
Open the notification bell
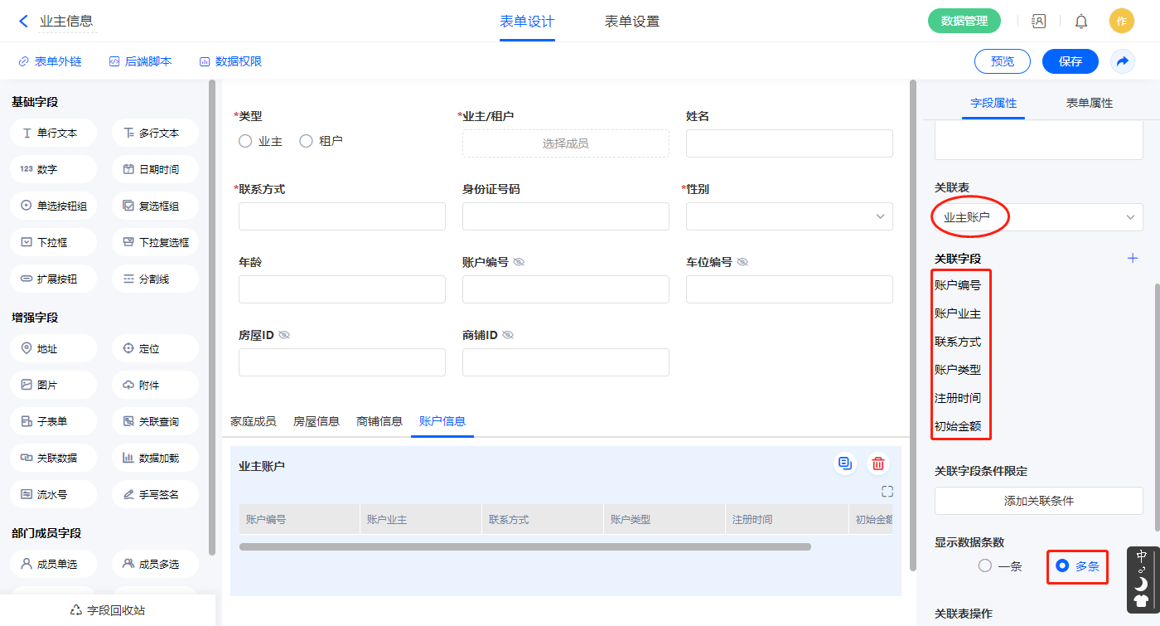click(1081, 22)
